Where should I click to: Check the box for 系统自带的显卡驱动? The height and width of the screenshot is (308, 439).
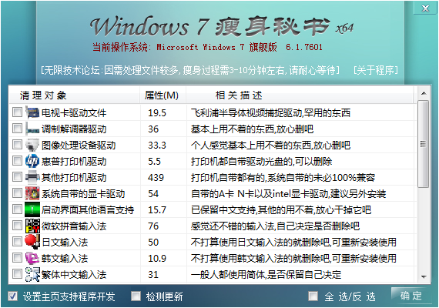(18, 193)
